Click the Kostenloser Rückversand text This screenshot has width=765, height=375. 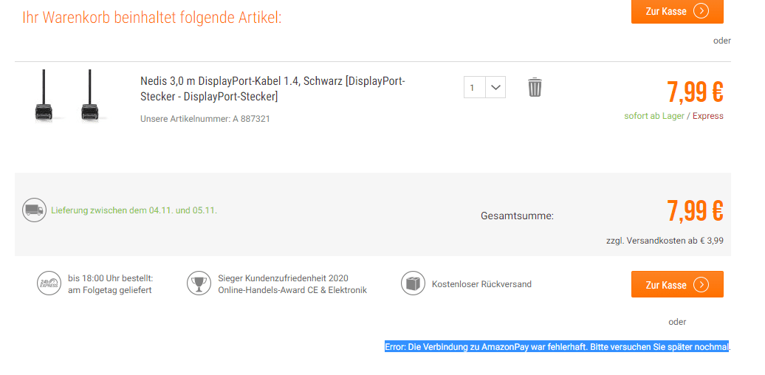coord(481,284)
